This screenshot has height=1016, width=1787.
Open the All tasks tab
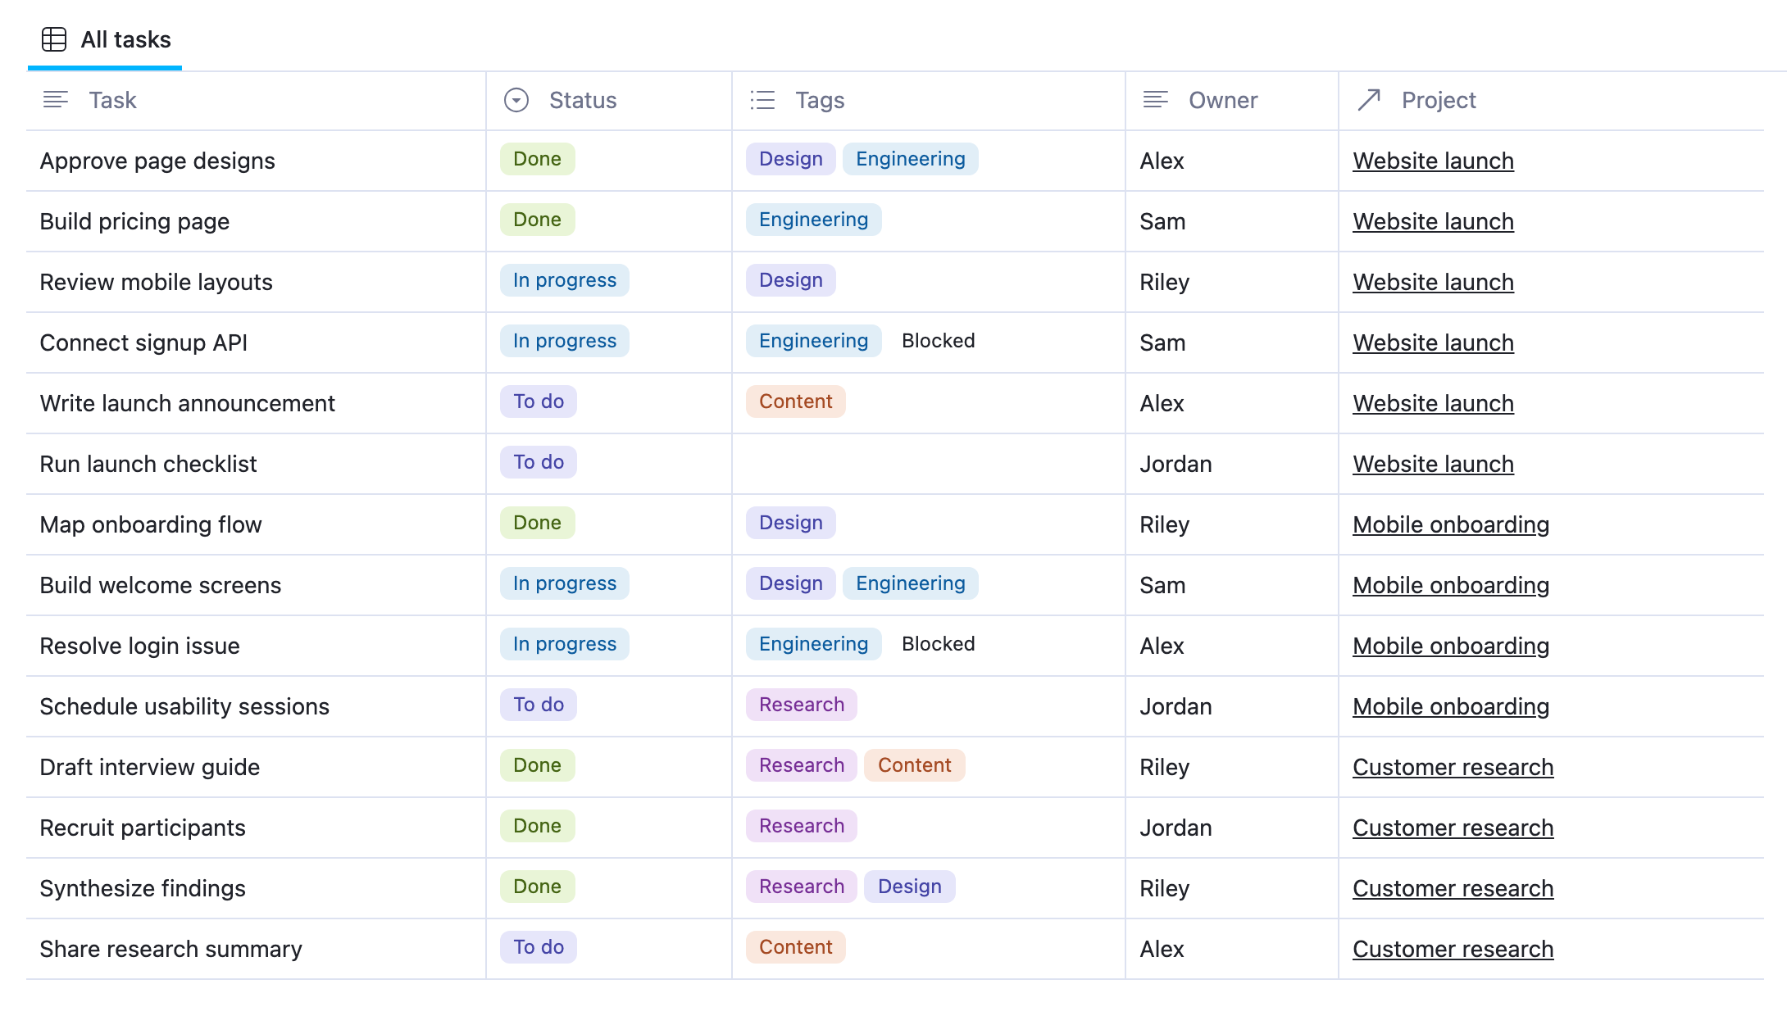pyautogui.click(x=105, y=39)
